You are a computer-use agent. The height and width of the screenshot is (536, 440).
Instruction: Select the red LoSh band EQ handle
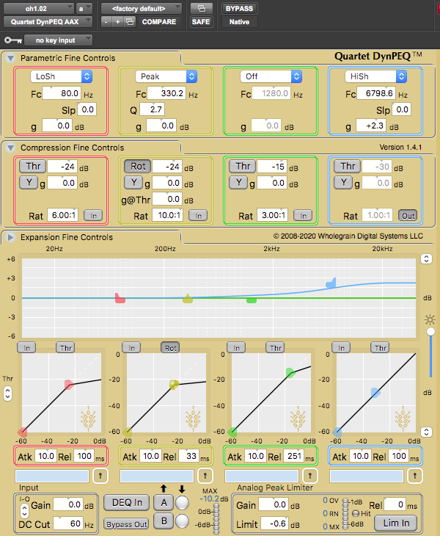tap(120, 298)
